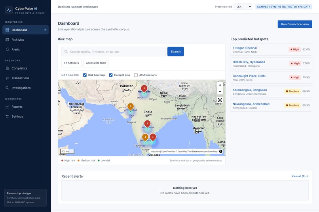Follow View all (0) alerts link
Screen dimensions: 319x212
[x=300, y=176]
